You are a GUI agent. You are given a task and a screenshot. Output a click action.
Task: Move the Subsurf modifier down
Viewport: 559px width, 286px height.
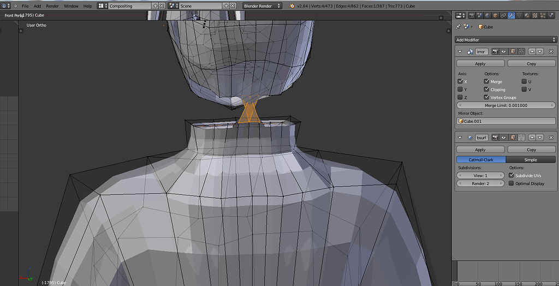[x=540, y=138]
